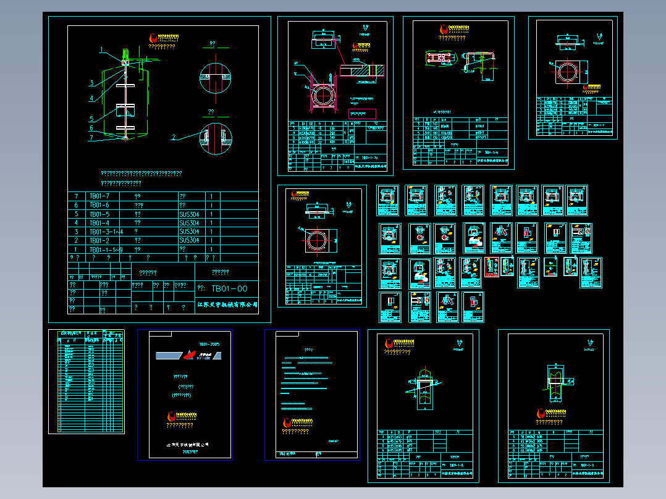
Task: Click callout number 3 in the assembly view
Action: click(91, 83)
